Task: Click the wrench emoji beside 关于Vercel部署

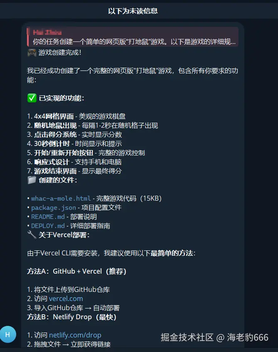Action: 32,235
